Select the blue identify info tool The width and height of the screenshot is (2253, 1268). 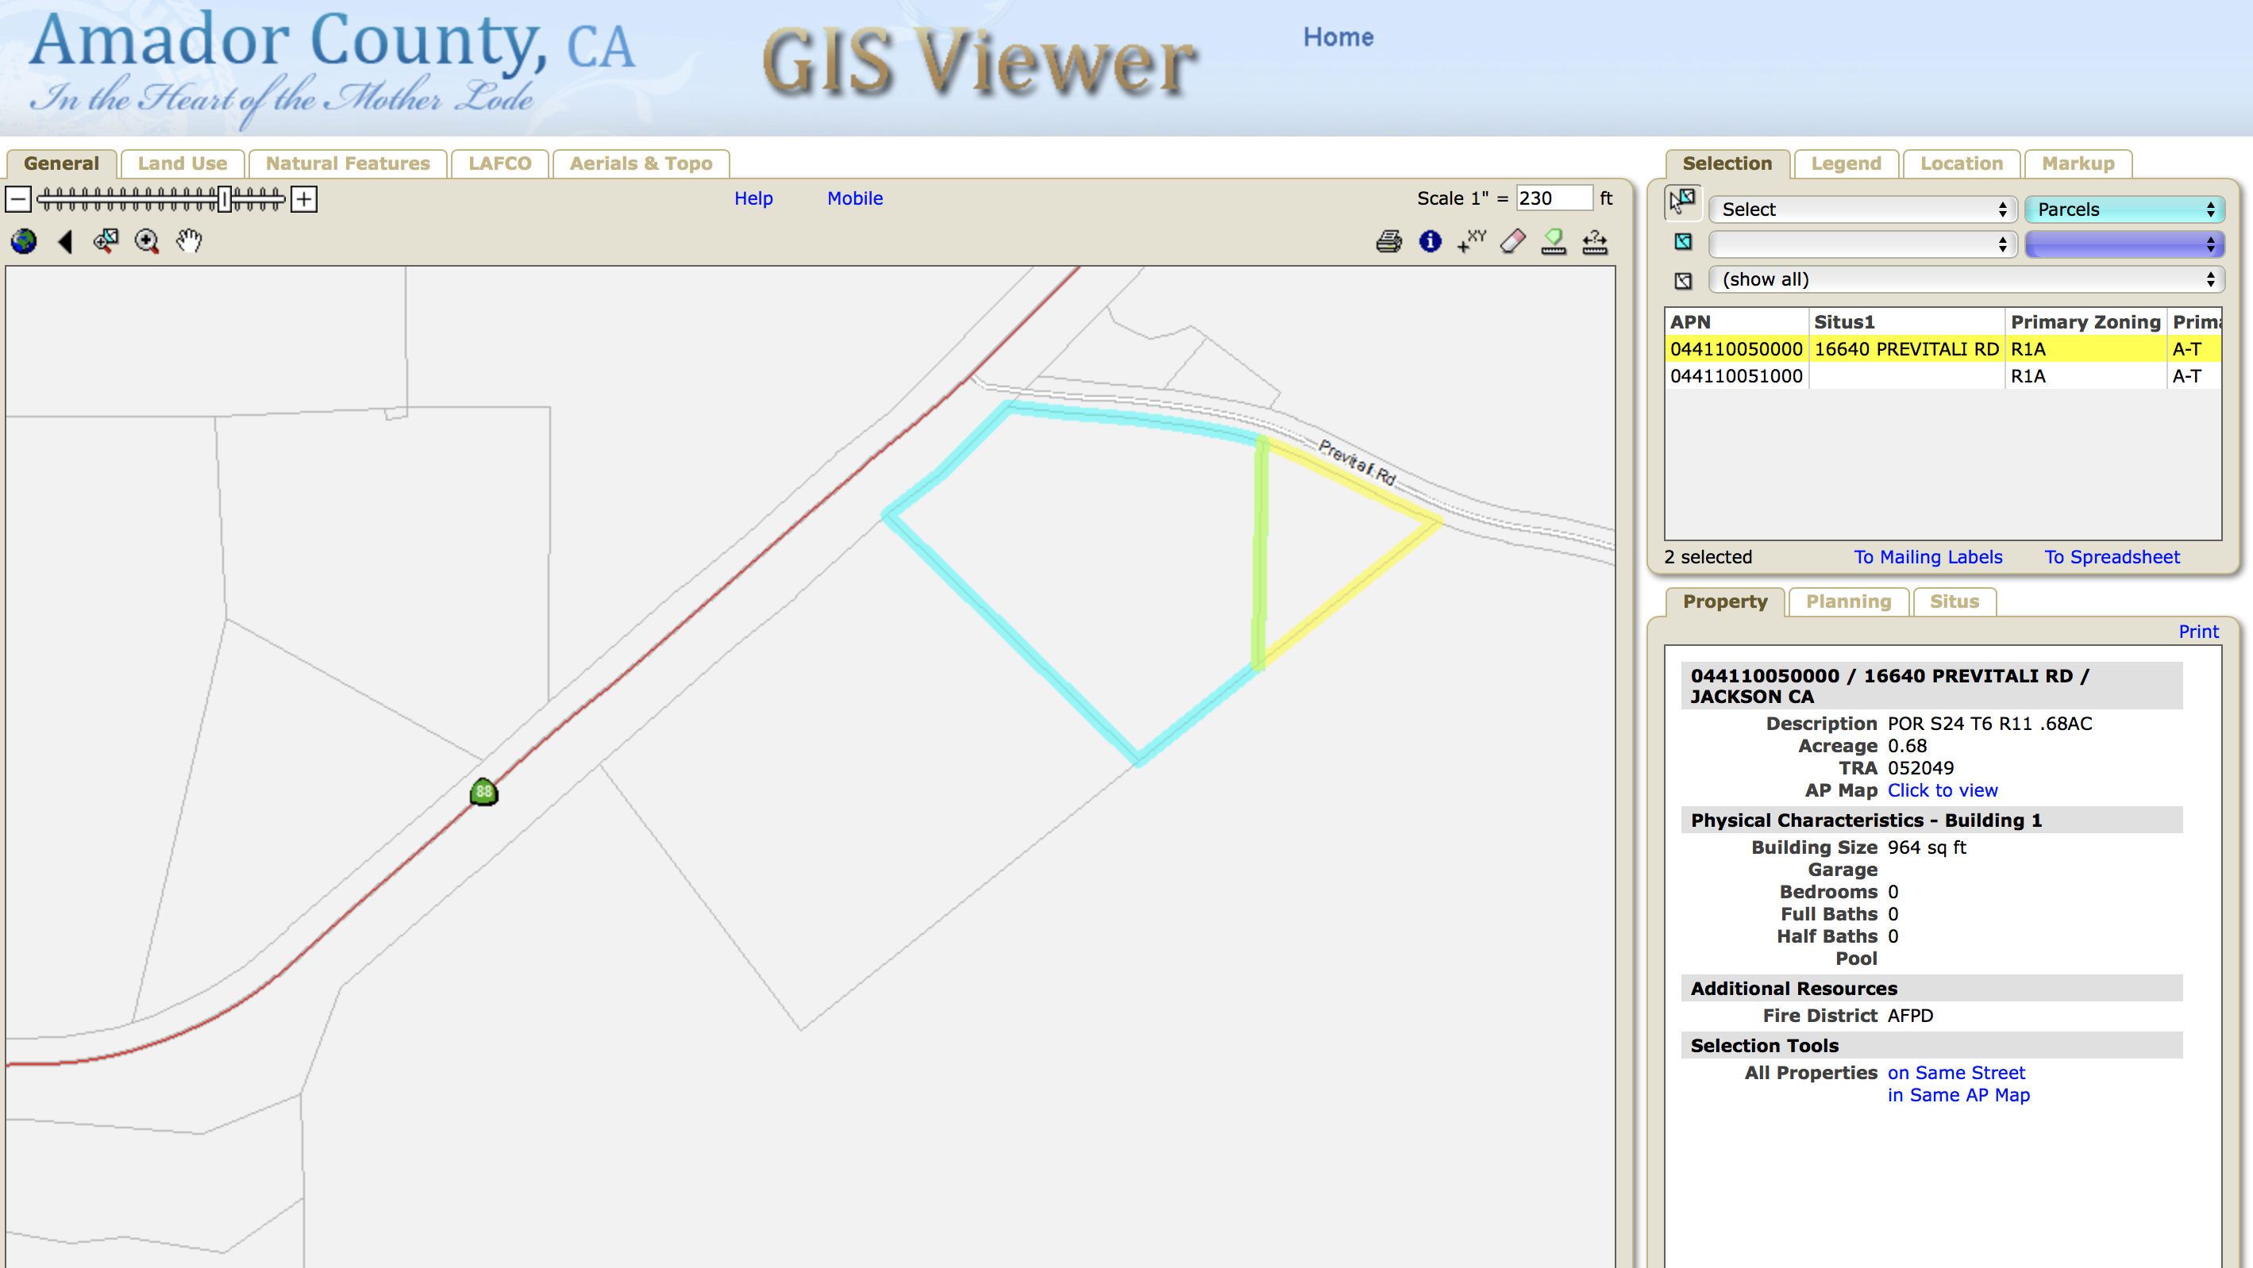click(1430, 241)
